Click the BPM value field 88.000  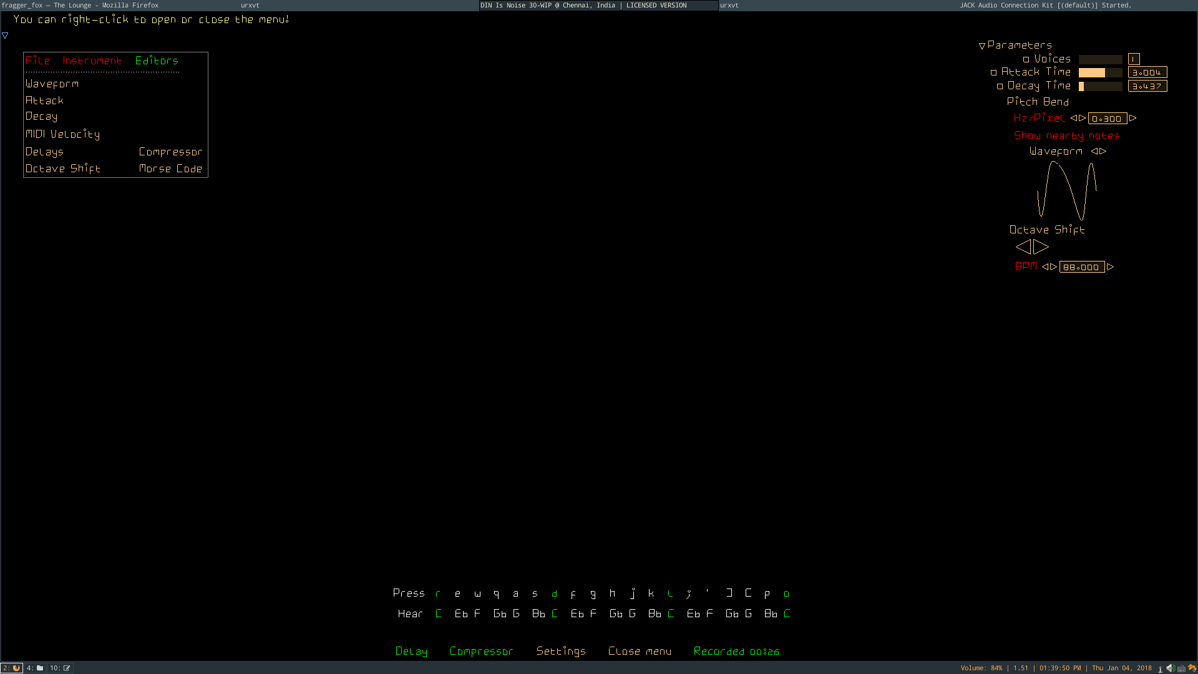point(1081,267)
